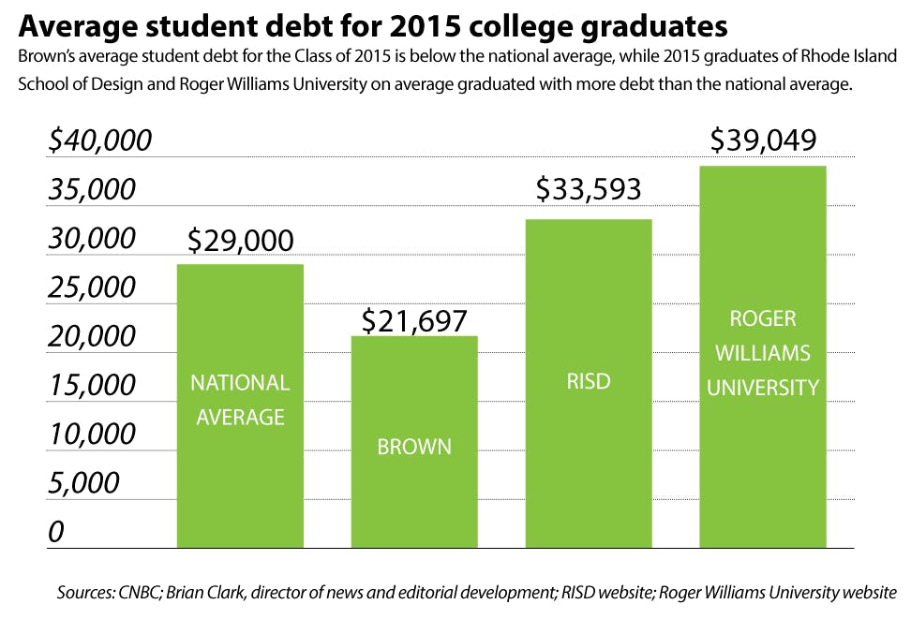Click the 25,000 axis label

(x=92, y=287)
